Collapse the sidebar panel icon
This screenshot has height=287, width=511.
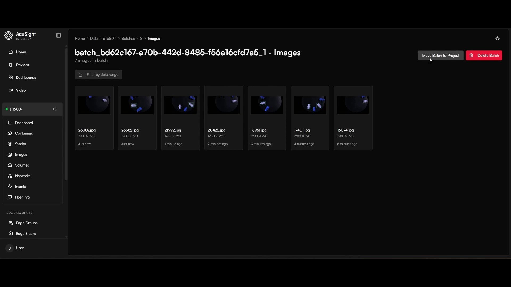point(59,36)
